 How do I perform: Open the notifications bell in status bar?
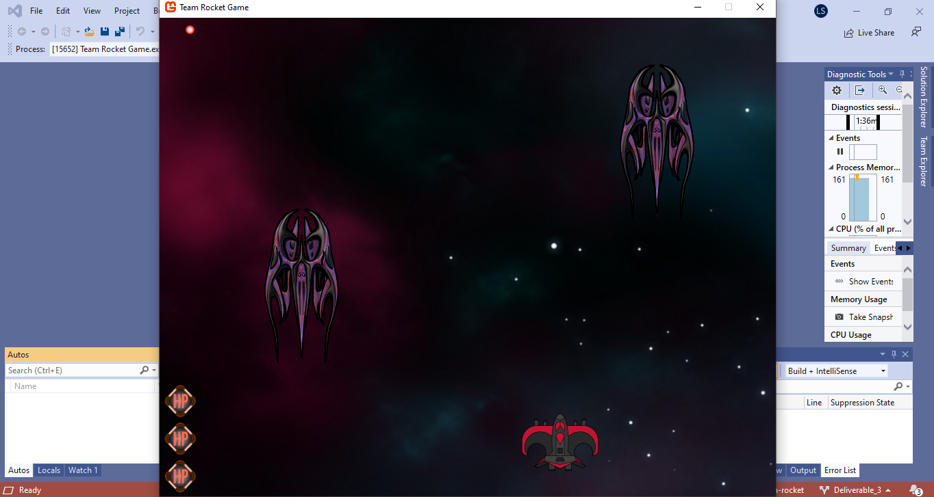pyautogui.click(x=915, y=489)
